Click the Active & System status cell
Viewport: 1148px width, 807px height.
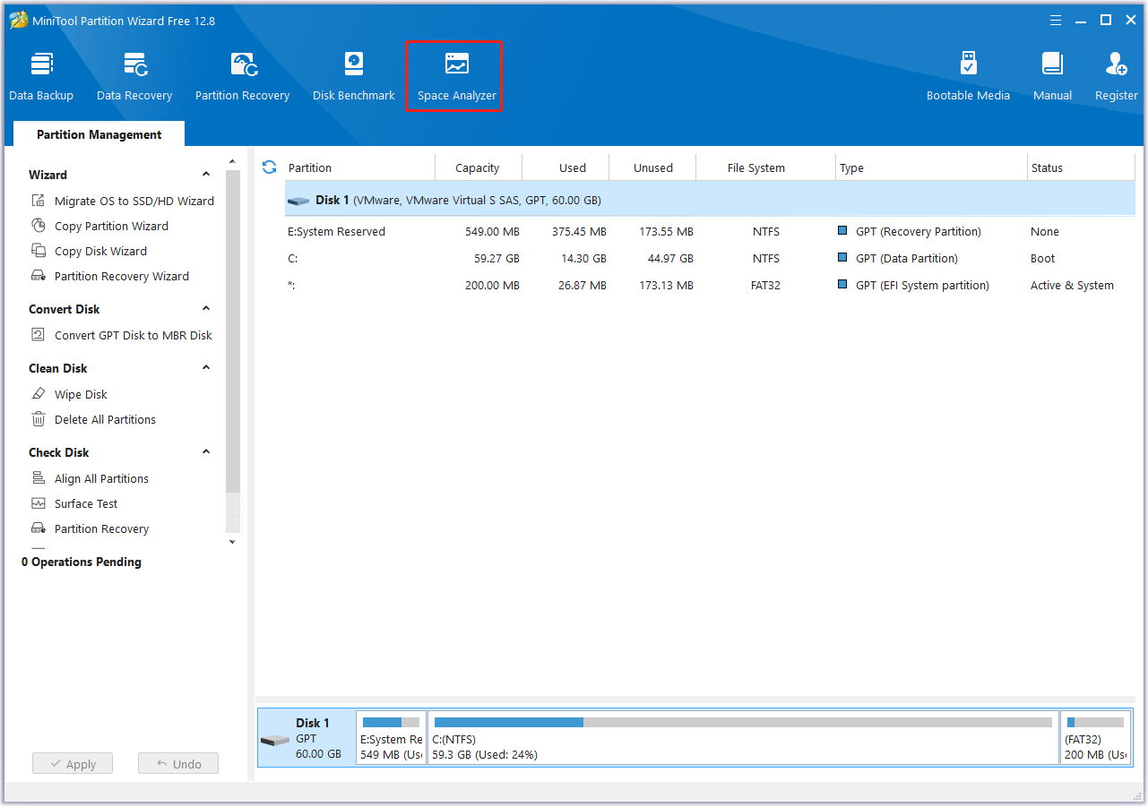(x=1072, y=285)
